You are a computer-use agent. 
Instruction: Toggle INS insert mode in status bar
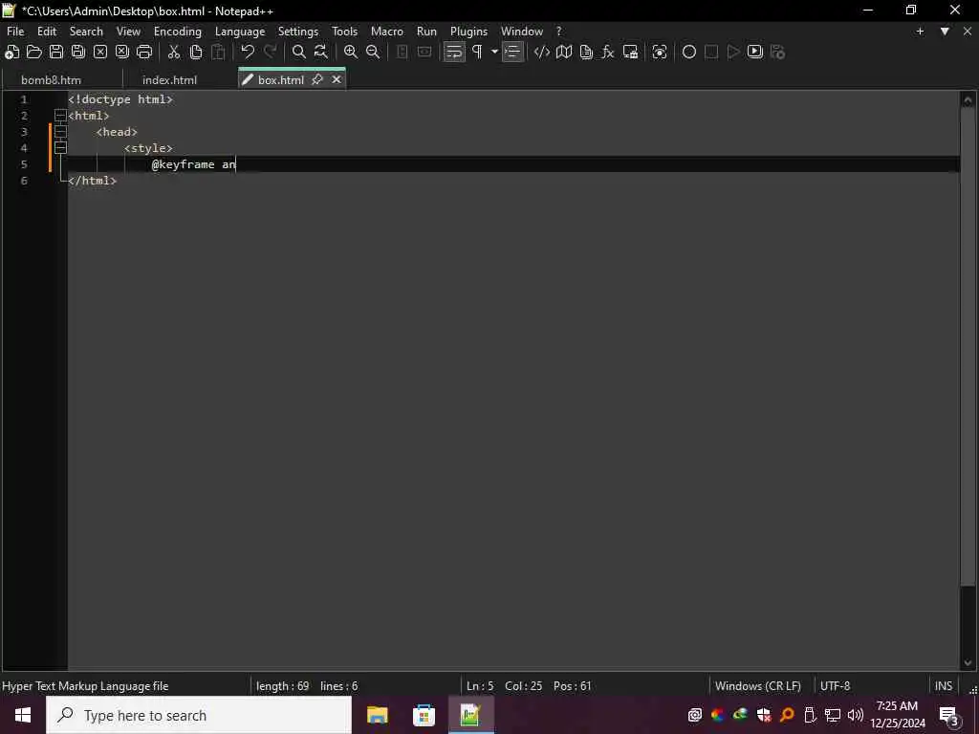click(944, 686)
